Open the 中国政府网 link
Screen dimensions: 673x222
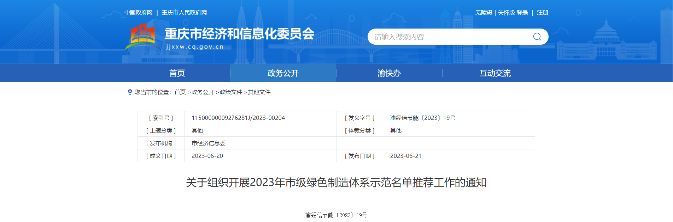(x=138, y=13)
